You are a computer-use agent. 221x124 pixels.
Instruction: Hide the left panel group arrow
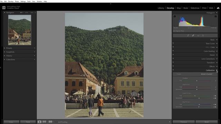pos(1,68)
